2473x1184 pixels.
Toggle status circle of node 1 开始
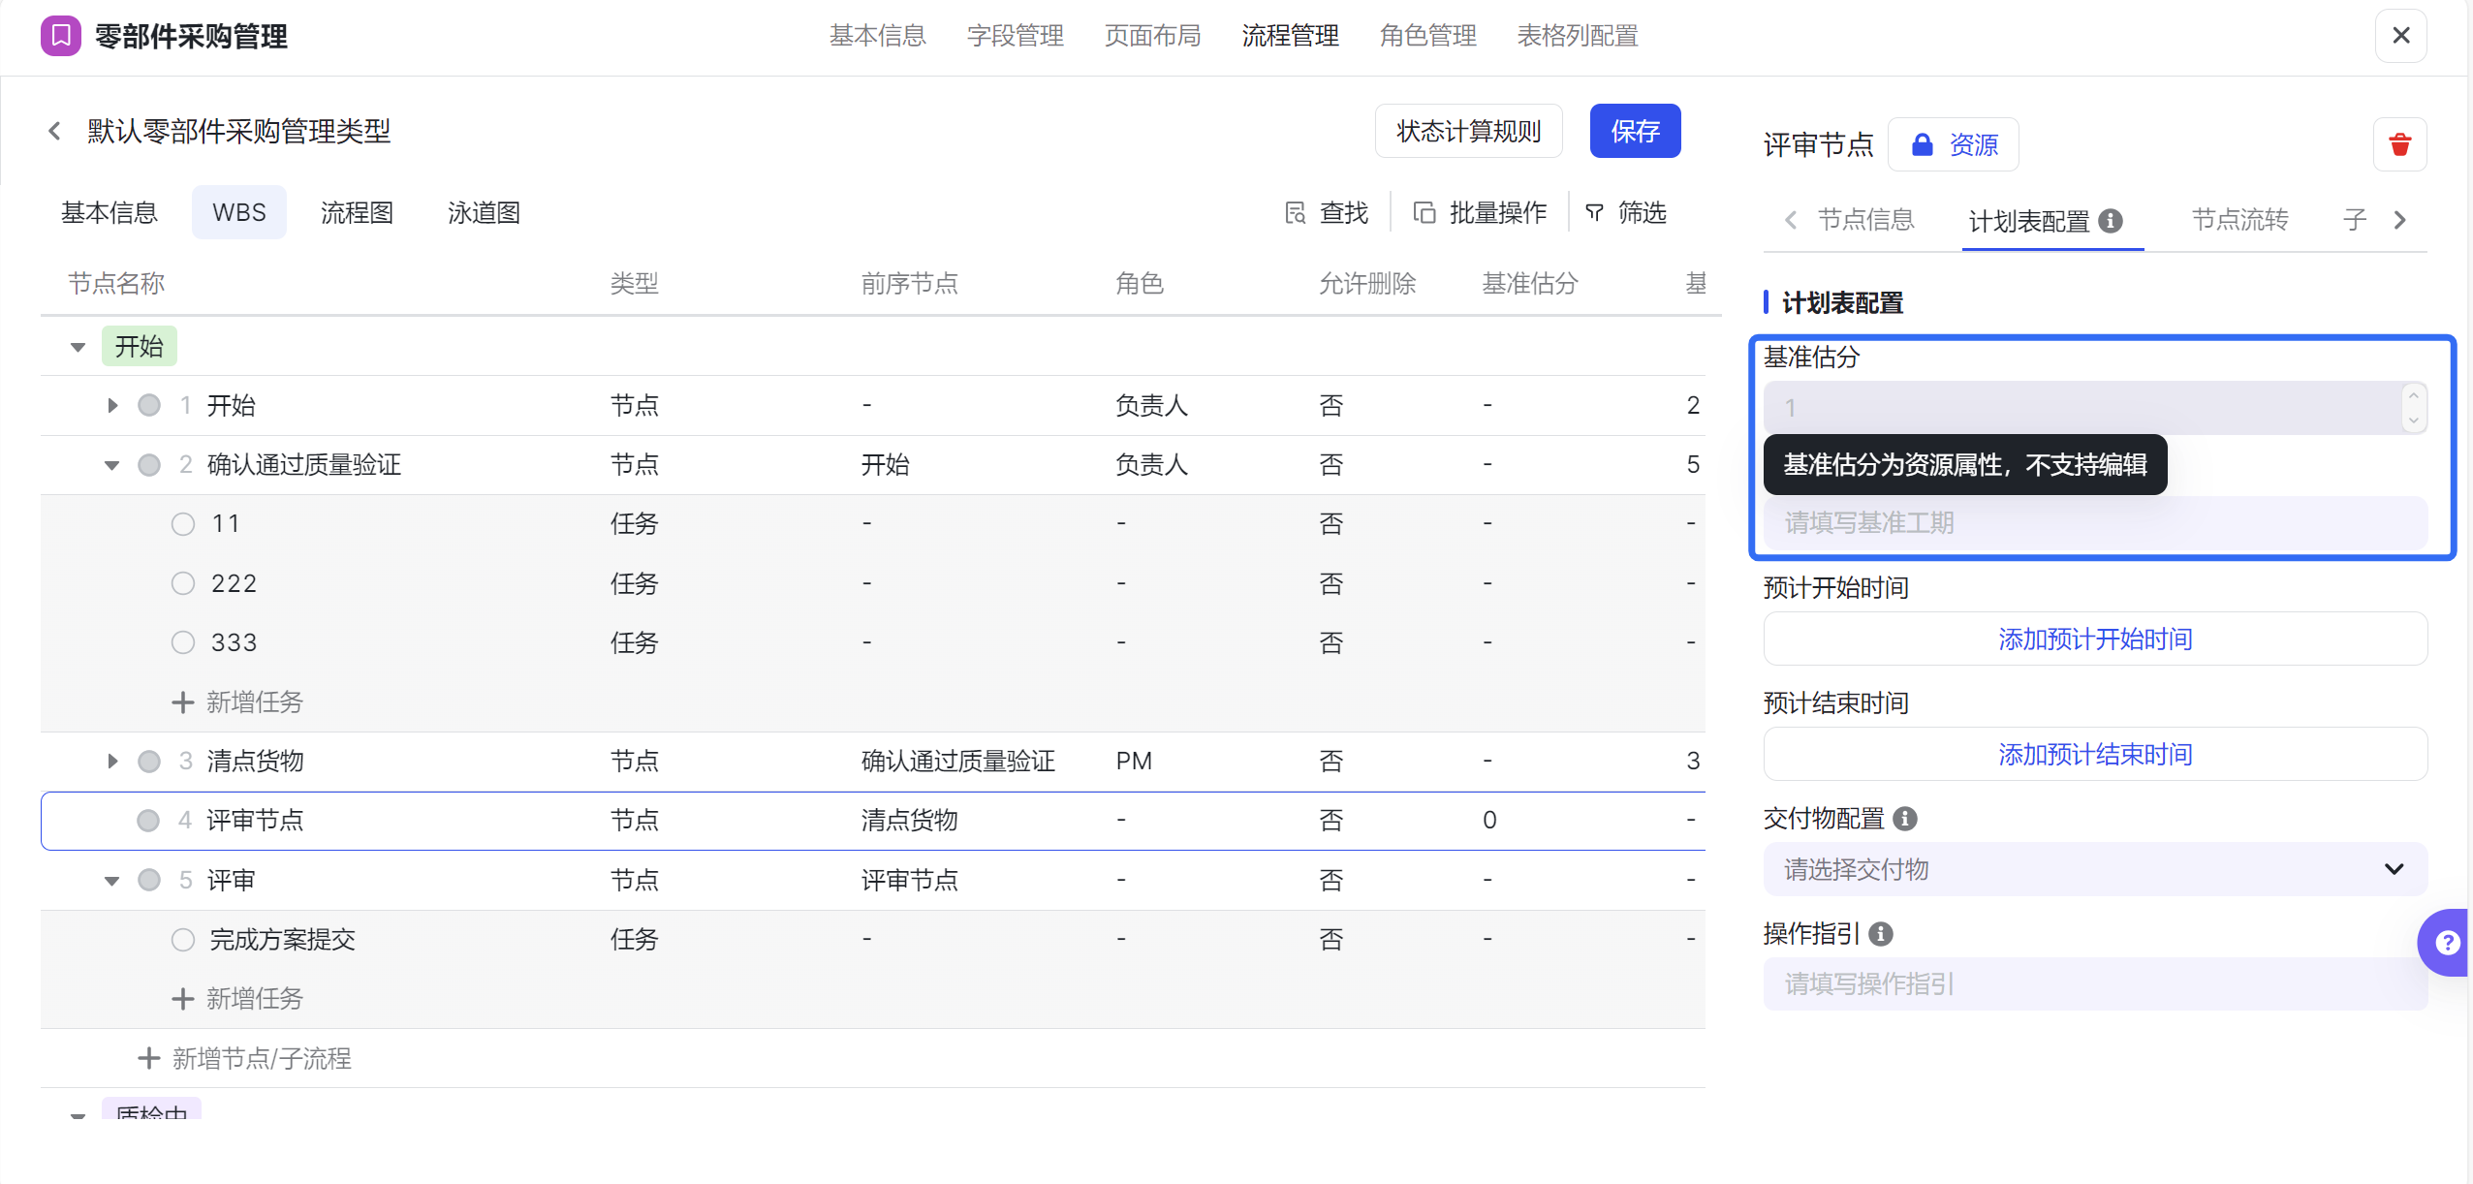point(149,405)
